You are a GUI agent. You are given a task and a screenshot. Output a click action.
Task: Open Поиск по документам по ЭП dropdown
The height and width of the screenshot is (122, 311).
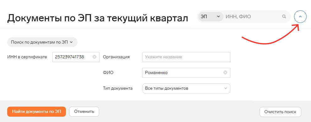click(x=42, y=42)
